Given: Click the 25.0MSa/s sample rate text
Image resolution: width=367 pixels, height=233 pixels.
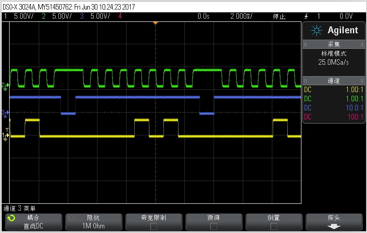Looking at the screenshot, I should tap(333, 62).
